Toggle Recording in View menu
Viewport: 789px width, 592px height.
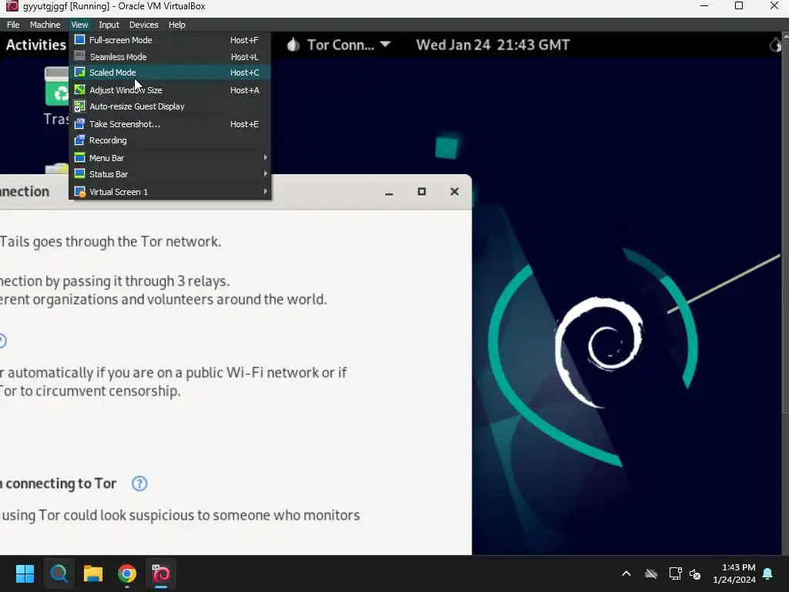[170, 140]
